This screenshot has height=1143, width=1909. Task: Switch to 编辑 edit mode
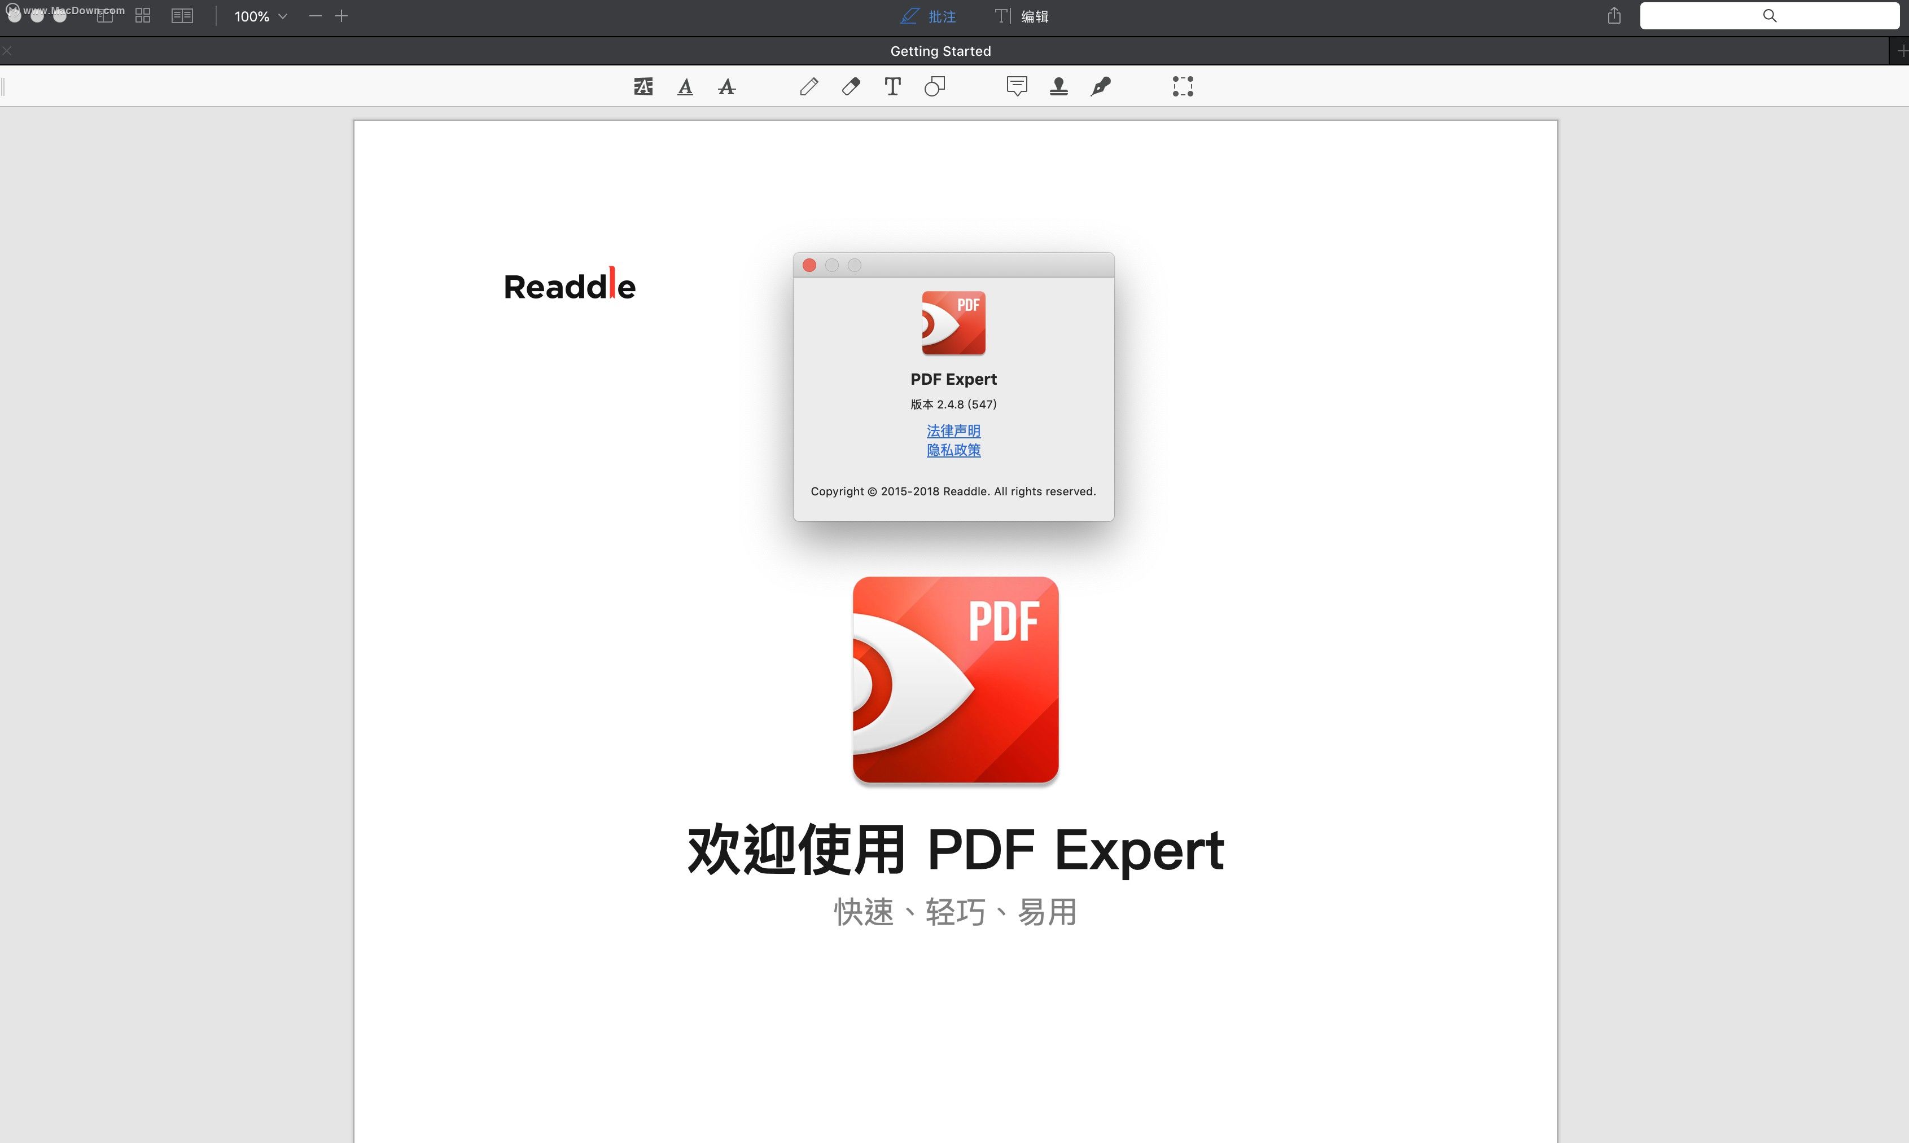tap(1022, 16)
